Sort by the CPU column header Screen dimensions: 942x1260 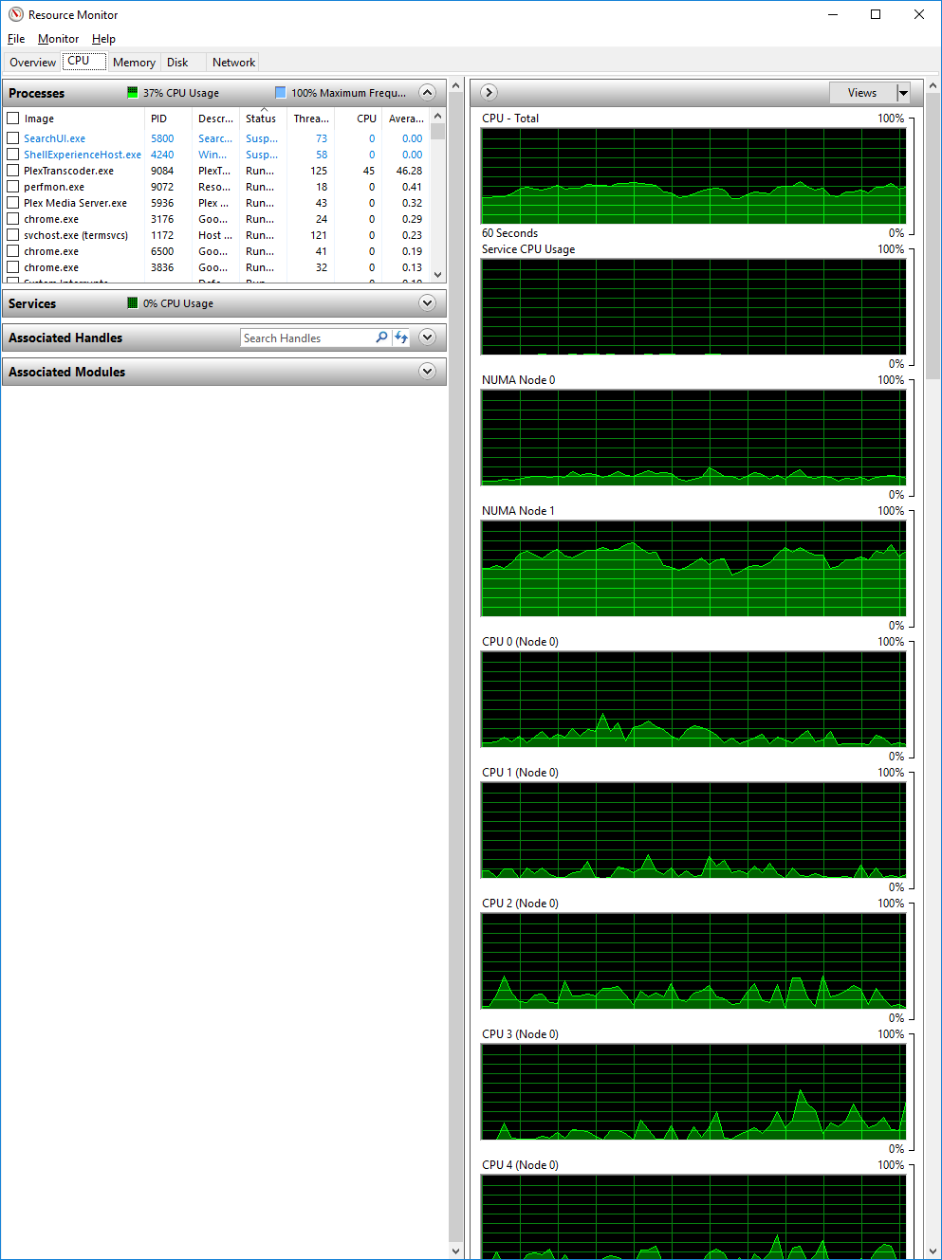pos(359,119)
